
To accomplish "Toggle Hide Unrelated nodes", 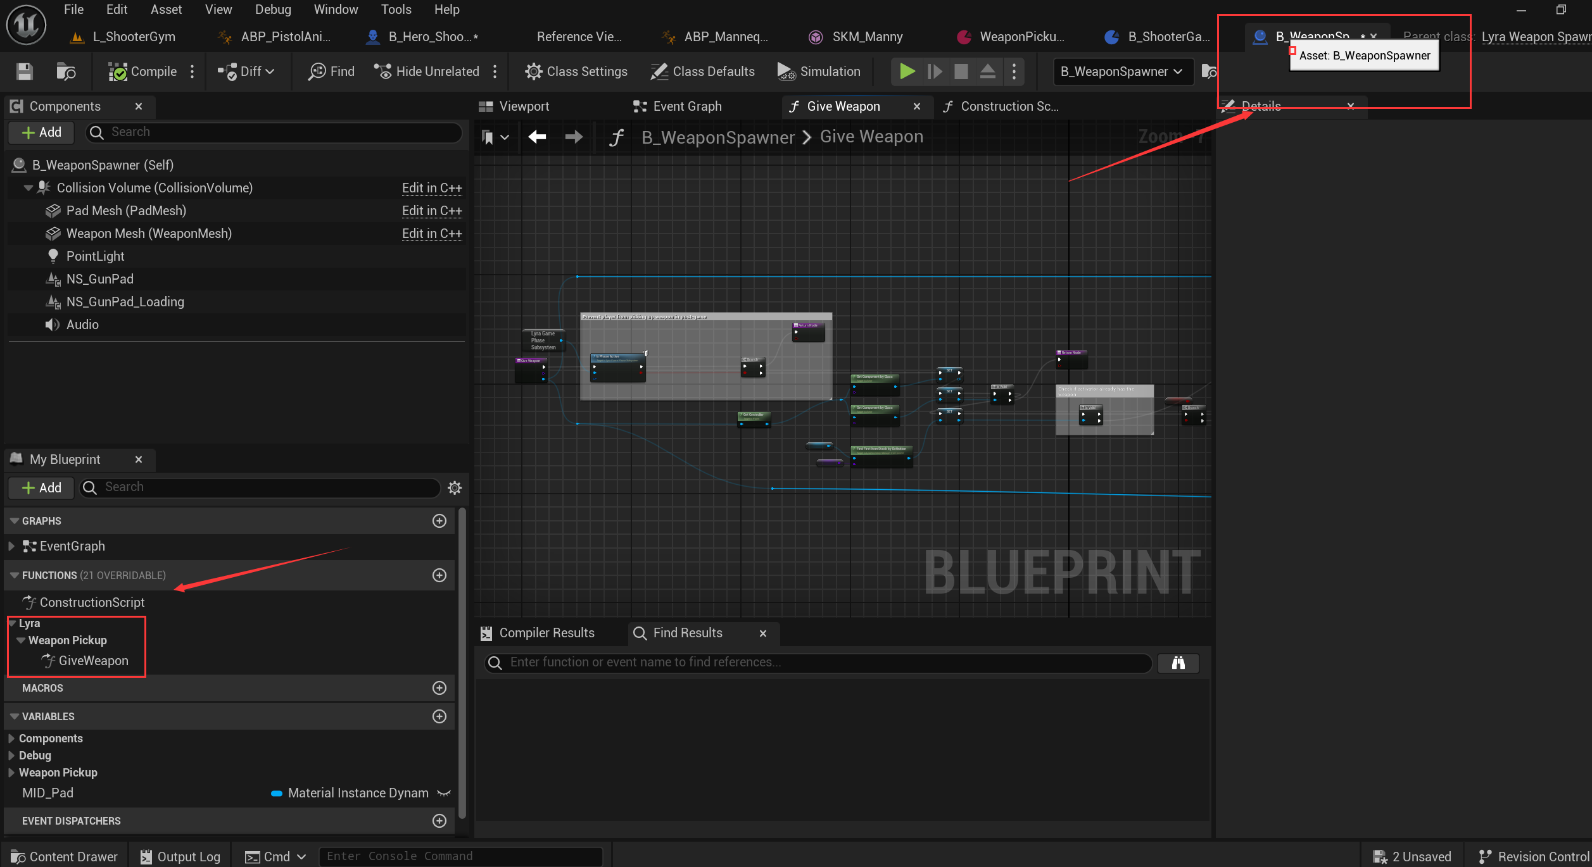I will coord(427,72).
